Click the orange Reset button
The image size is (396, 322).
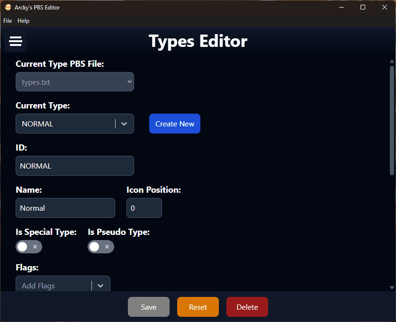click(x=198, y=307)
